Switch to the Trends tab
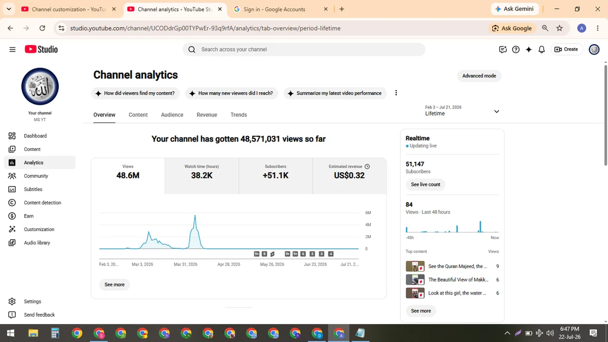Image resolution: width=608 pixels, height=342 pixels. [x=239, y=115]
